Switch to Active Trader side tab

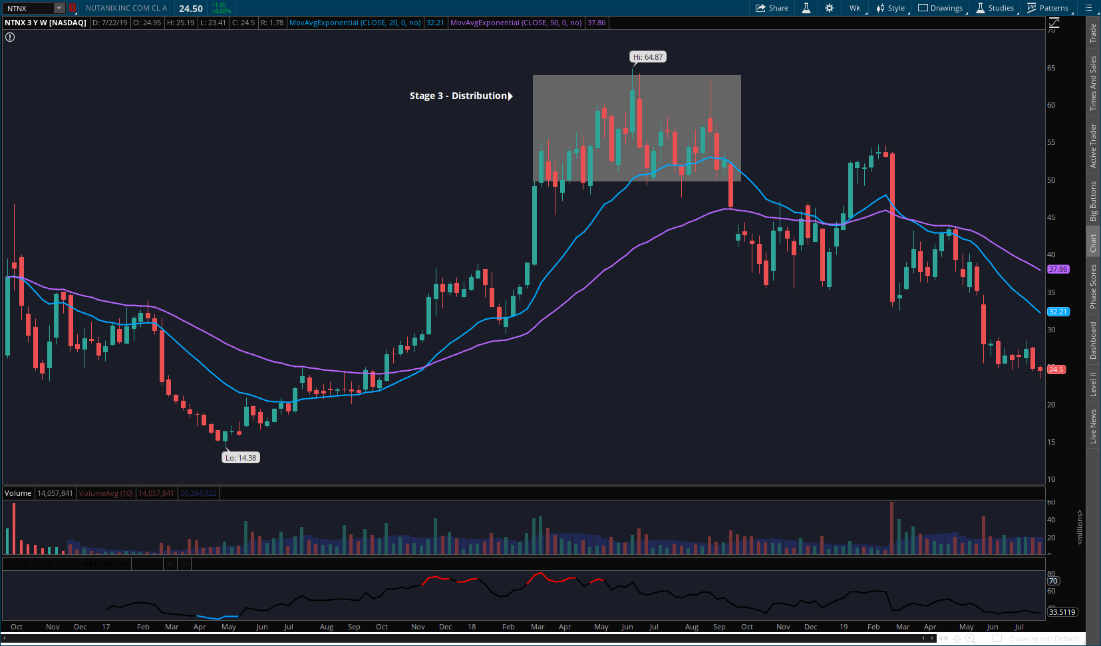click(x=1093, y=145)
